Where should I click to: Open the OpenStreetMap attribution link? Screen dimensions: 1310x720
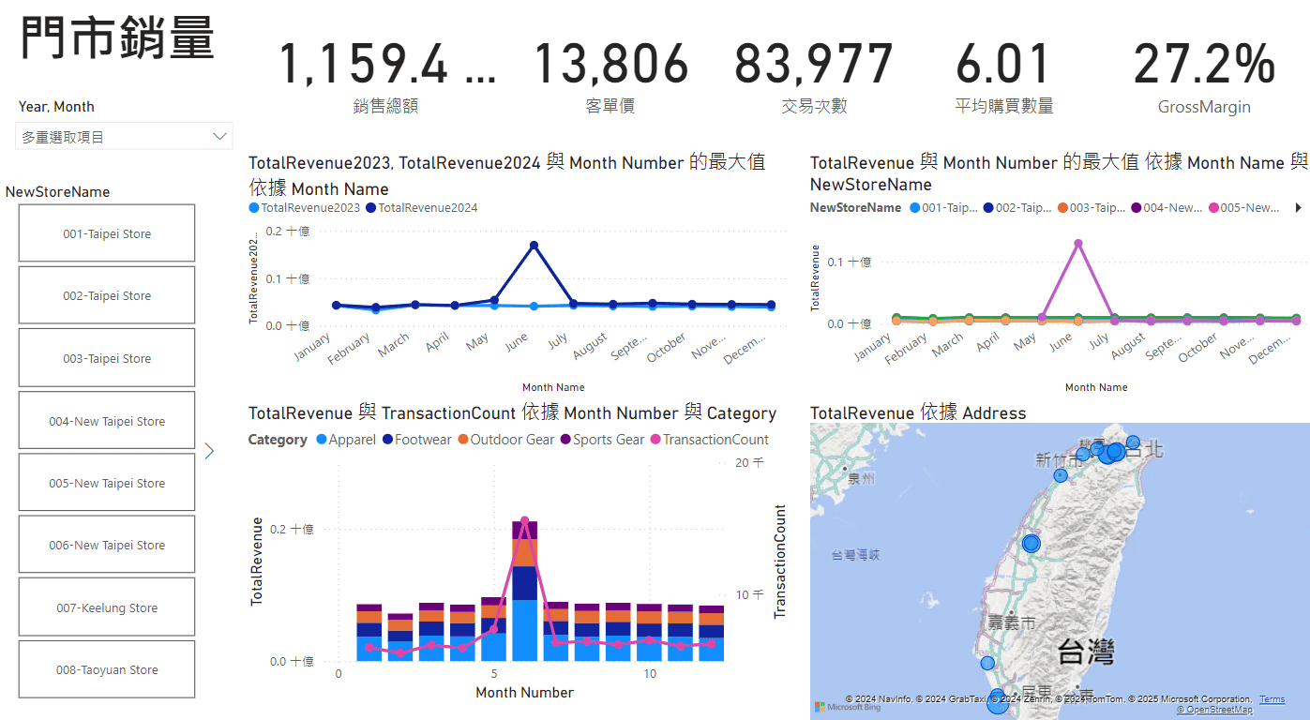point(1214,710)
